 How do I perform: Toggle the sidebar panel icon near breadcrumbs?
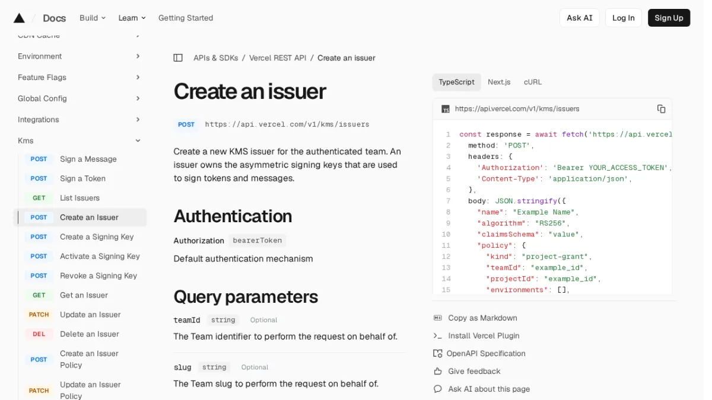tap(178, 58)
